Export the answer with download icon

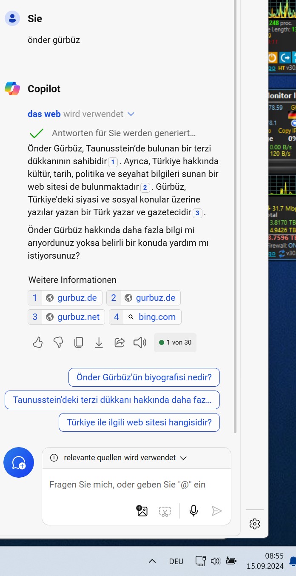99,342
